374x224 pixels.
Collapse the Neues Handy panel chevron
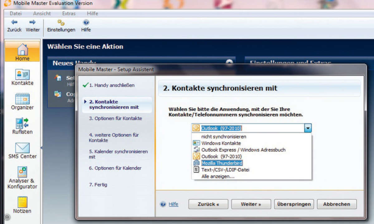click(229, 62)
